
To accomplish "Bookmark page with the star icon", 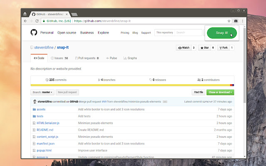I will coord(229,21).
